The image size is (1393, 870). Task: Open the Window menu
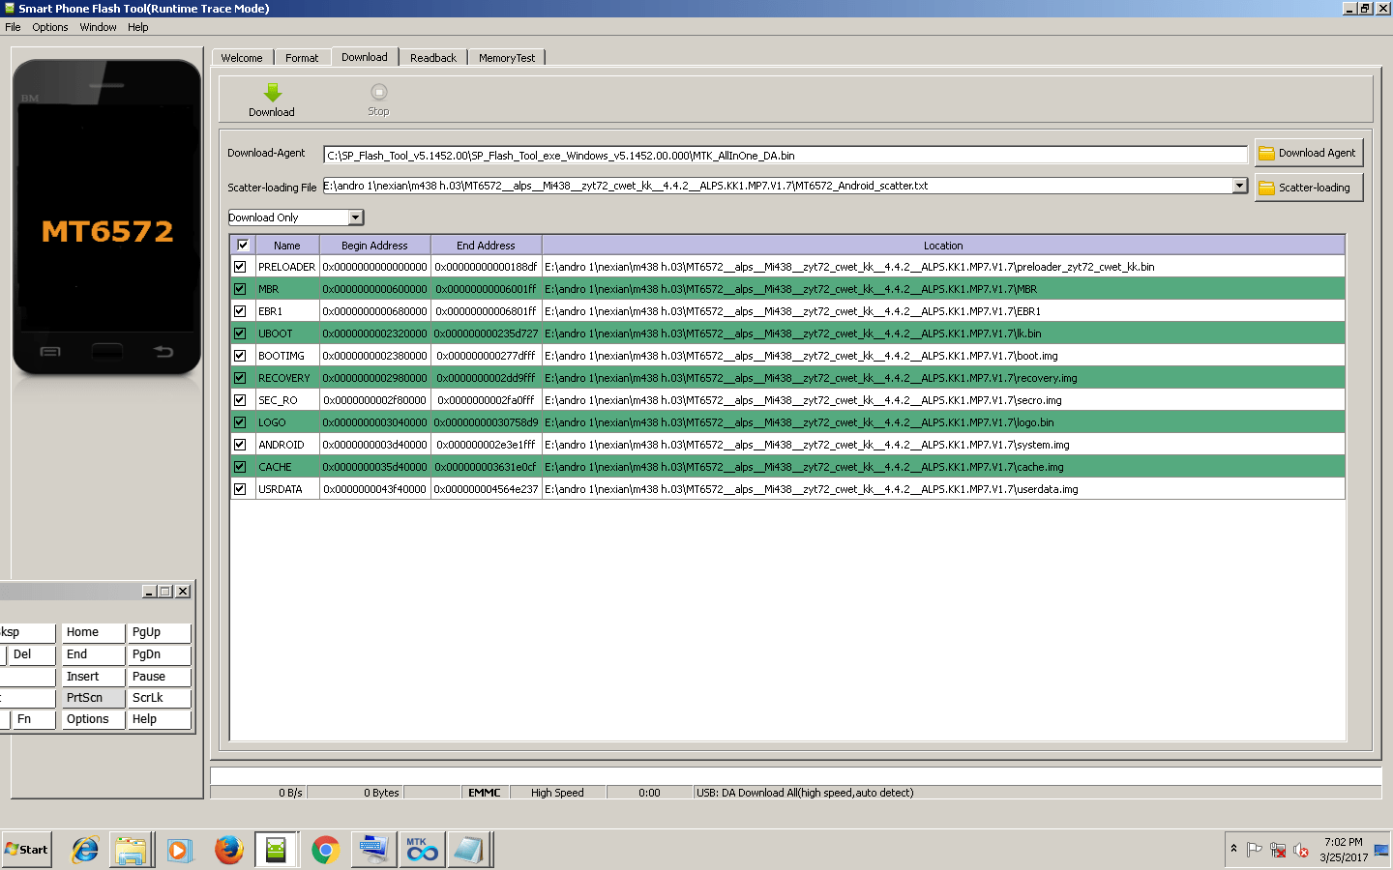point(98,27)
